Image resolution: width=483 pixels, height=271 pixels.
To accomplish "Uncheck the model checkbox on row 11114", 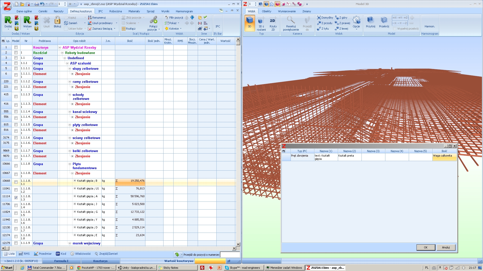I will [16, 198].
